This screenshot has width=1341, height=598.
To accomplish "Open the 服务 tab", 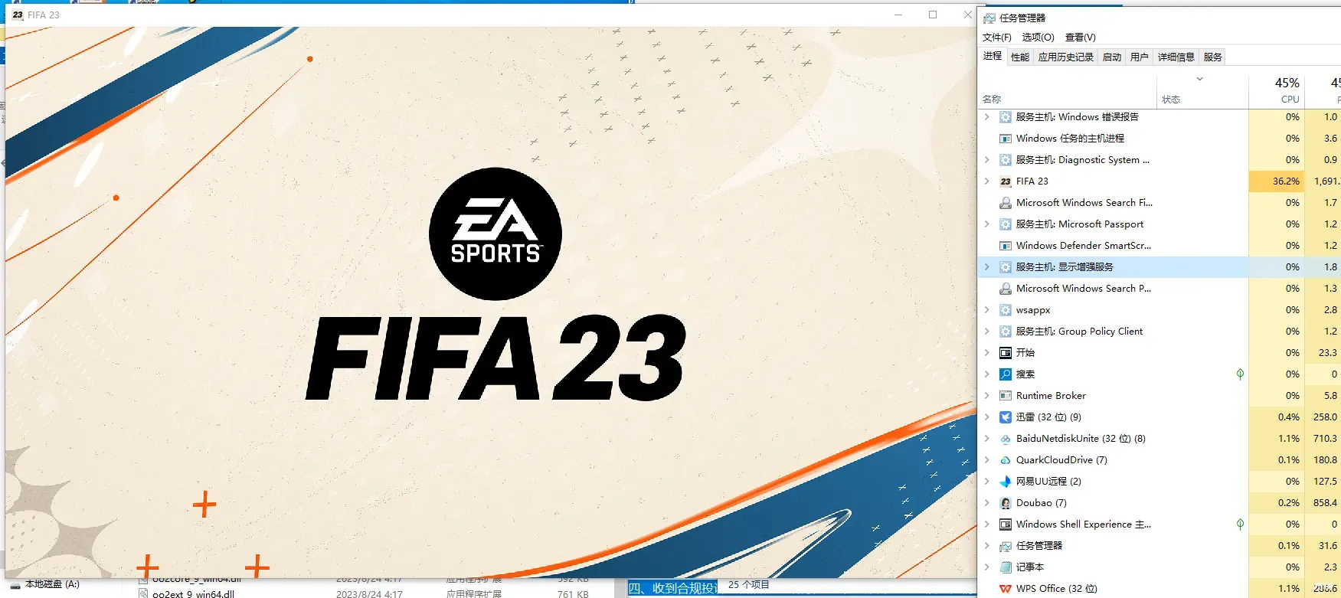I will (1213, 57).
